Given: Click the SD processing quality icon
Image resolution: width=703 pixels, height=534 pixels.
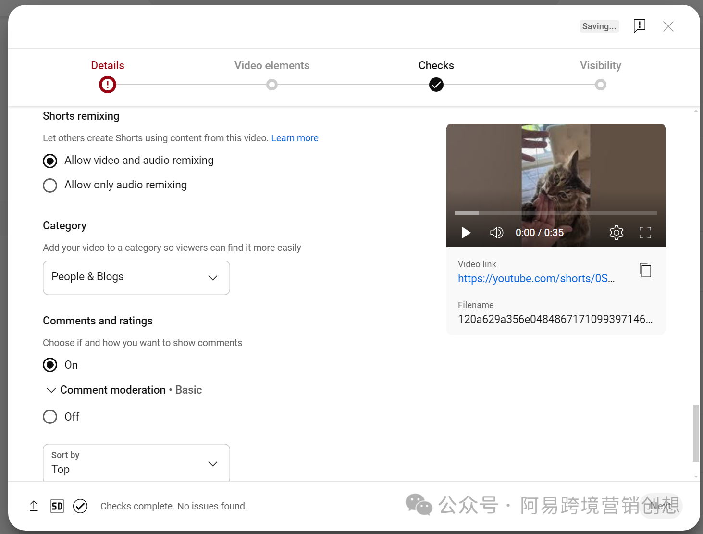Looking at the screenshot, I should point(57,506).
